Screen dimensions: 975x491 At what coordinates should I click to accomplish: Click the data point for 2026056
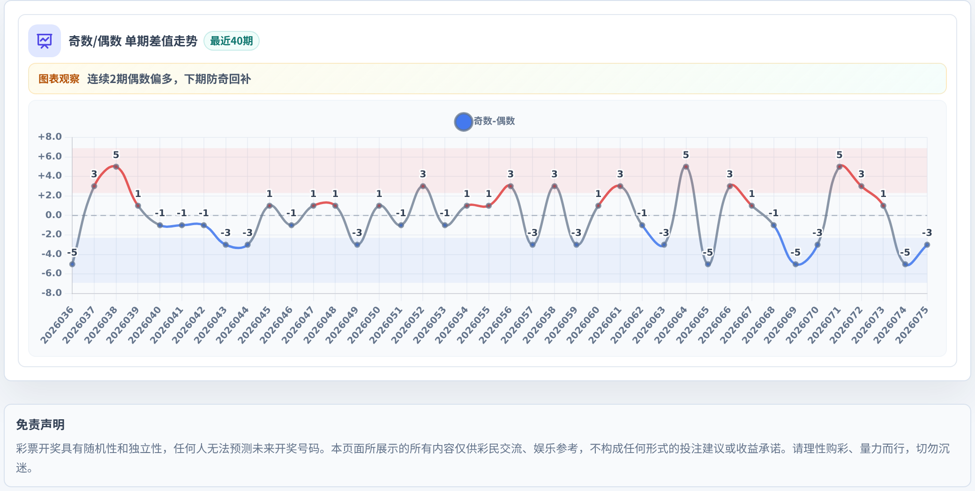click(510, 186)
